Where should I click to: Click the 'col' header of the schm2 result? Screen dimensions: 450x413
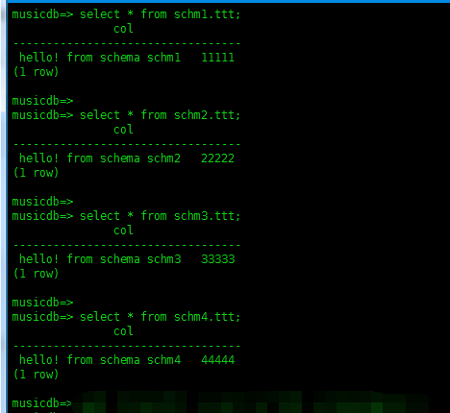tap(123, 130)
